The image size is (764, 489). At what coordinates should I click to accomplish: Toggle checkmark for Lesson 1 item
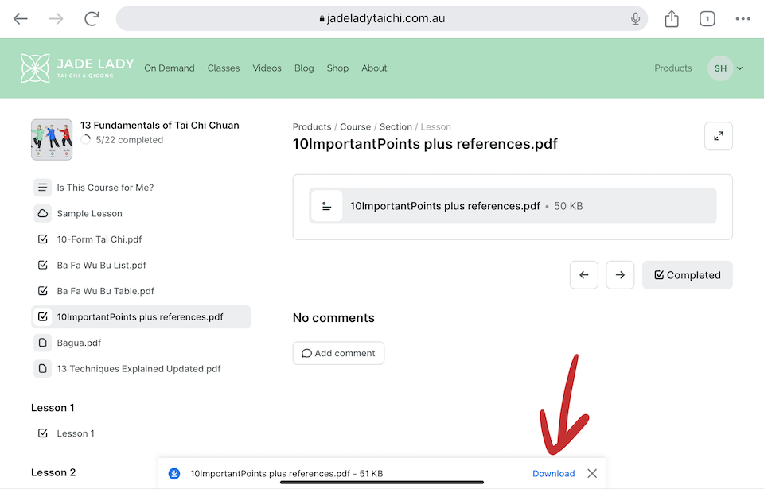[x=43, y=433]
